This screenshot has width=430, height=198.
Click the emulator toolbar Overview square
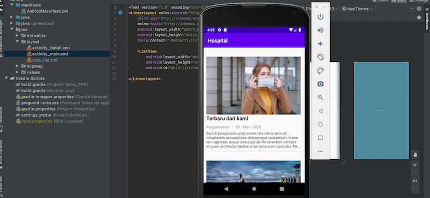pos(320,138)
